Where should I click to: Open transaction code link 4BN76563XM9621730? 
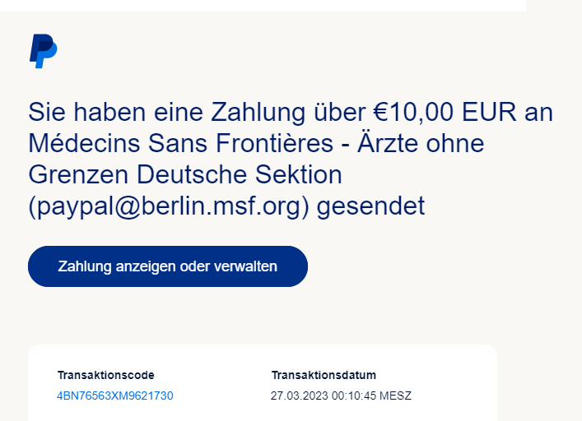click(114, 396)
